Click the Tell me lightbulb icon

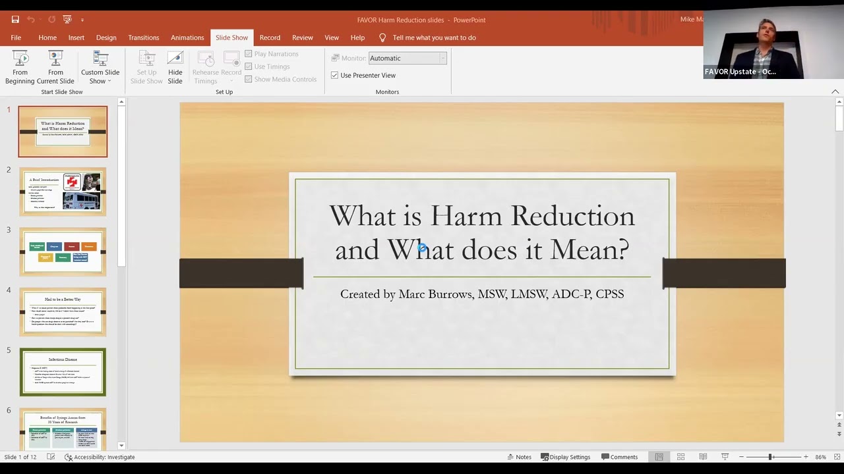pos(382,38)
